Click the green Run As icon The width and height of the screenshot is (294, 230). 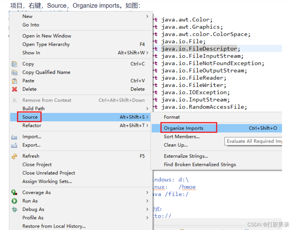point(14,201)
